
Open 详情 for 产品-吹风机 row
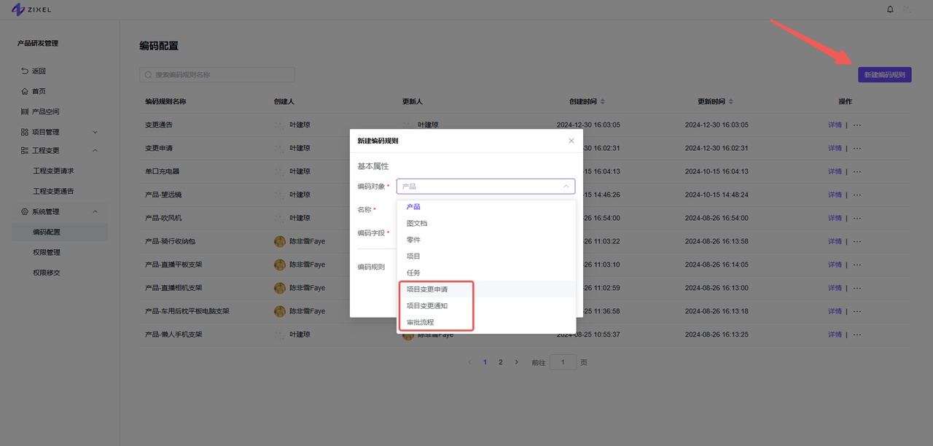[x=835, y=218]
